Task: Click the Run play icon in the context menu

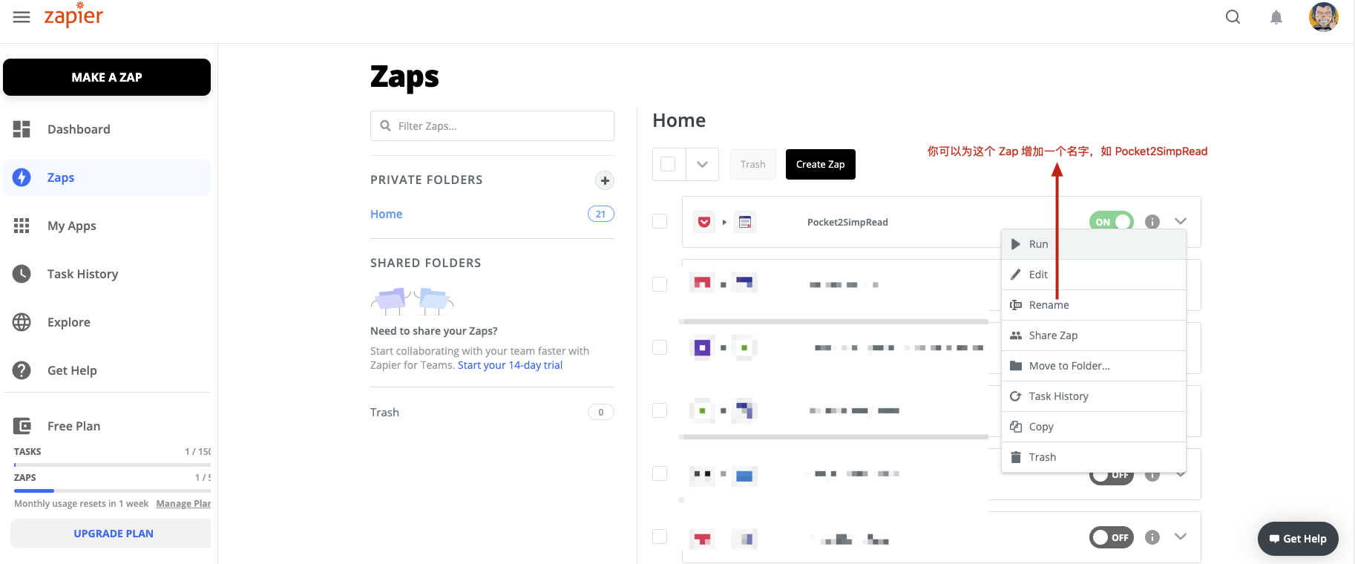Action: pyautogui.click(x=1016, y=244)
